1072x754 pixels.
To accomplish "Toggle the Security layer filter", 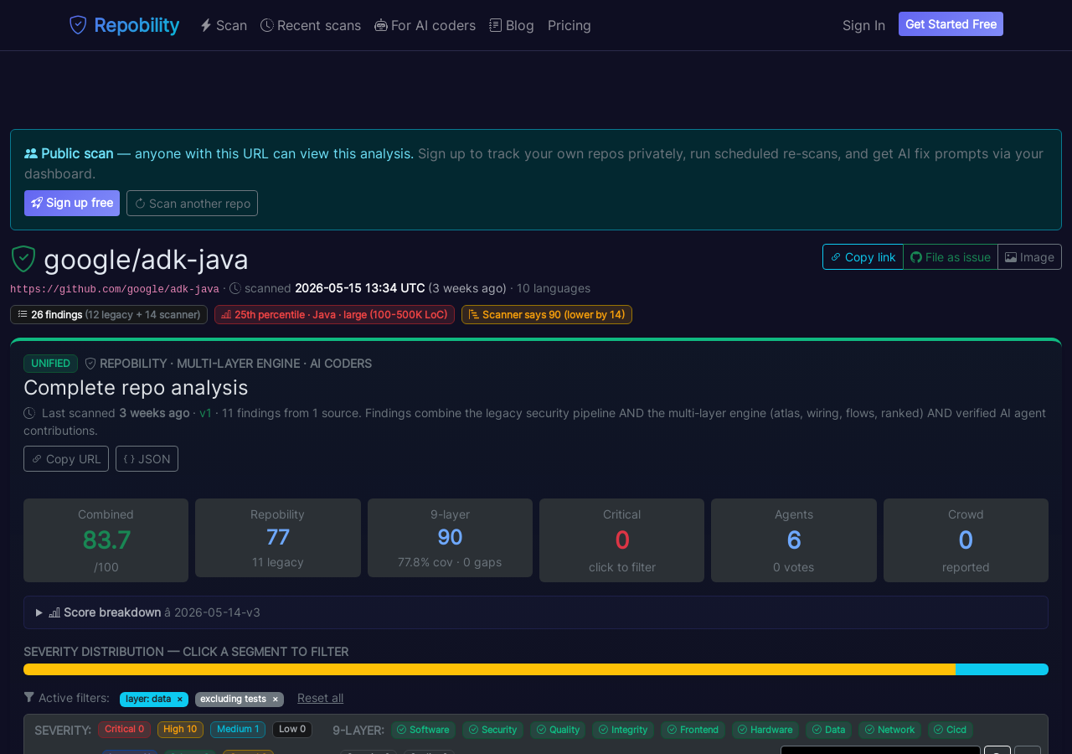I will pyautogui.click(x=492, y=731).
